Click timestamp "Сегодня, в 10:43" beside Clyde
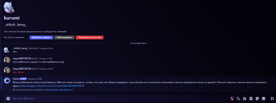 [35, 79]
